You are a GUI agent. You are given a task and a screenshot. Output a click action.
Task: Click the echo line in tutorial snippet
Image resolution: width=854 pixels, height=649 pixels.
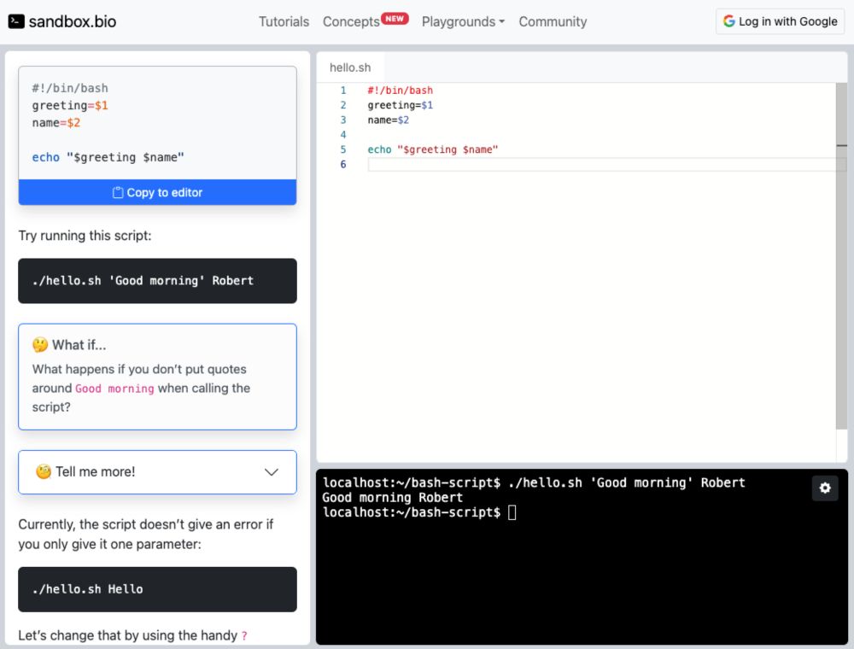coord(108,157)
